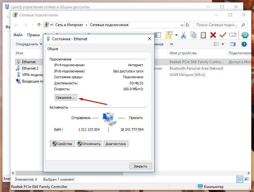Click the left horizontal scrollbar arrow
Screen dimensions: 254x192
pos(13,173)
